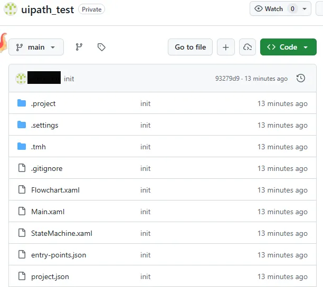Click the .settings folder icon

click(22, 125)
